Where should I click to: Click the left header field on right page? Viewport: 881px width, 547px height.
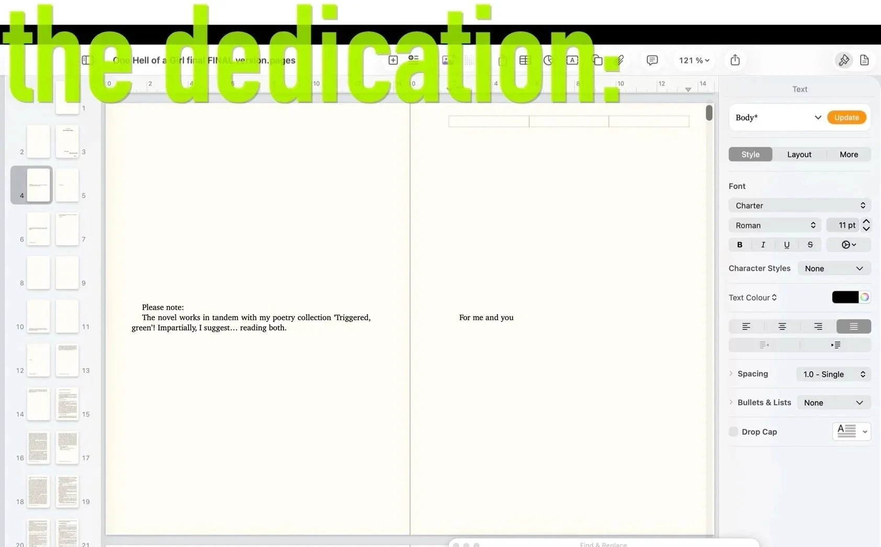coord(489,121)
